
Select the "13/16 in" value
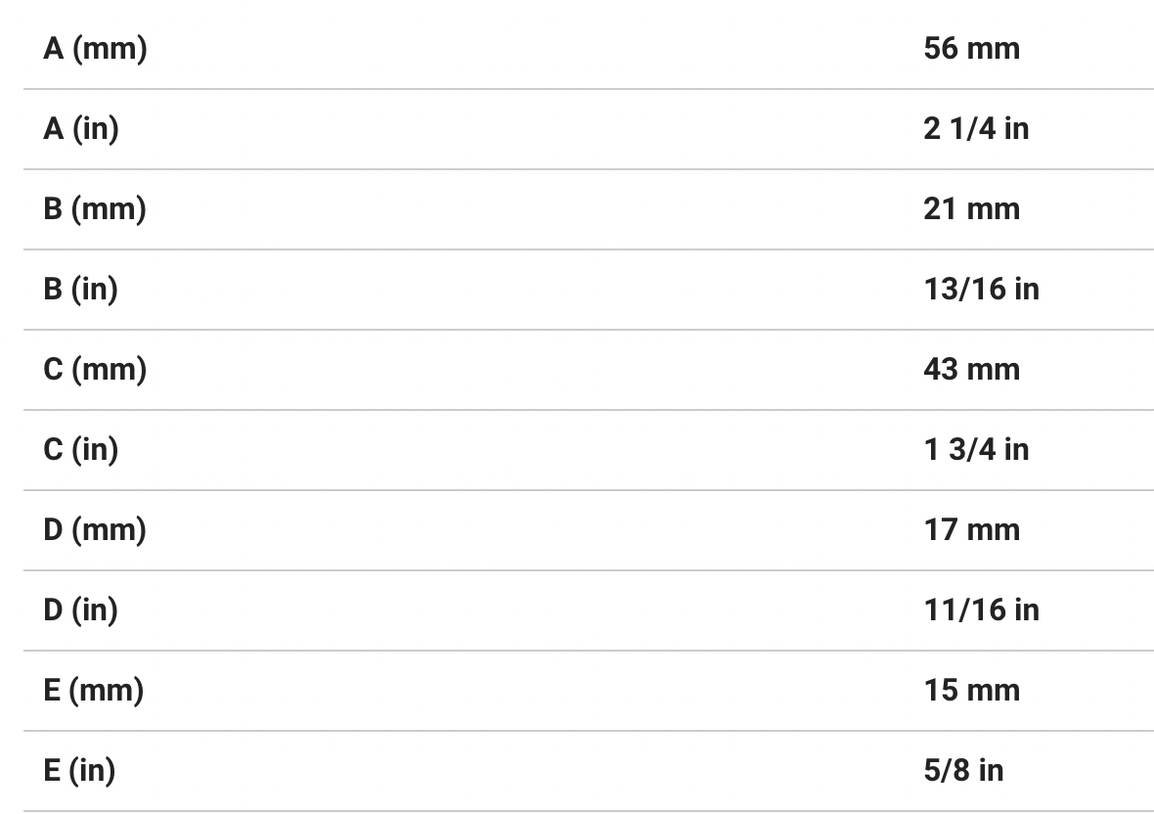tap(981, 289)
